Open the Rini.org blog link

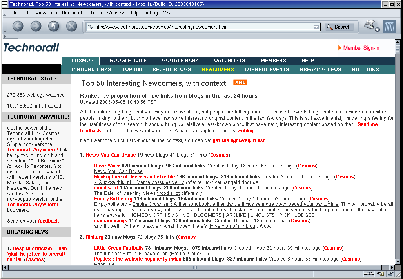(x=94, y=237)
